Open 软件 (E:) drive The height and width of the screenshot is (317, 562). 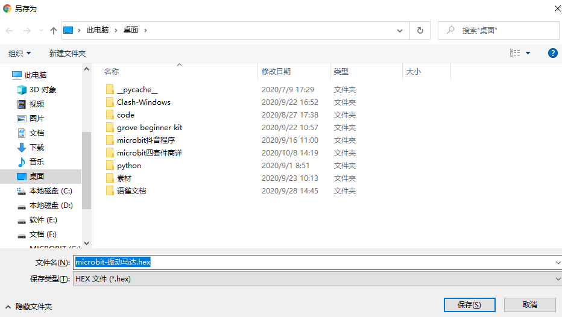[x=37, y=220]
